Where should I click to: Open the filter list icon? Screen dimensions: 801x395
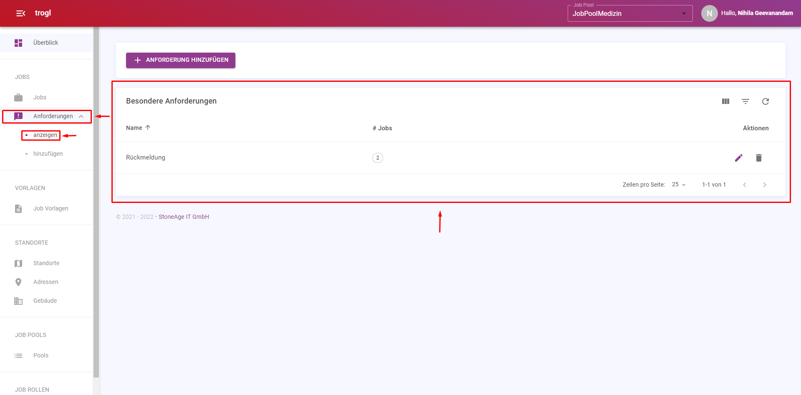745,101
